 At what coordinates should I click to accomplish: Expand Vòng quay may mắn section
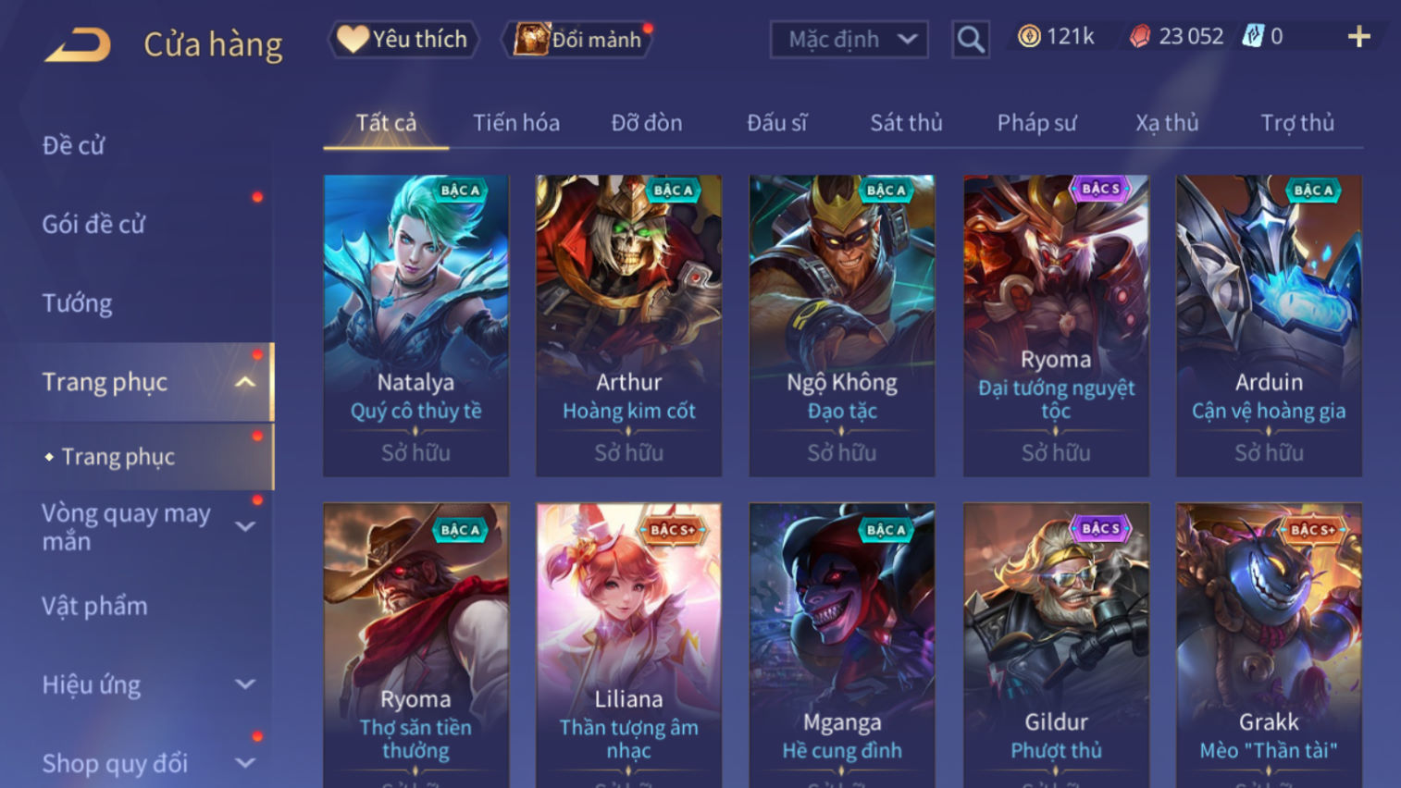click(x=245, y=526)
